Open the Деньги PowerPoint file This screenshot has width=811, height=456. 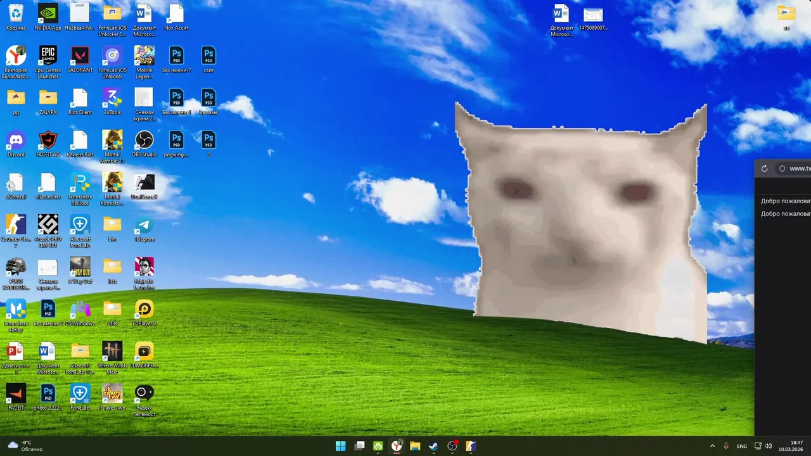[16, 358]
